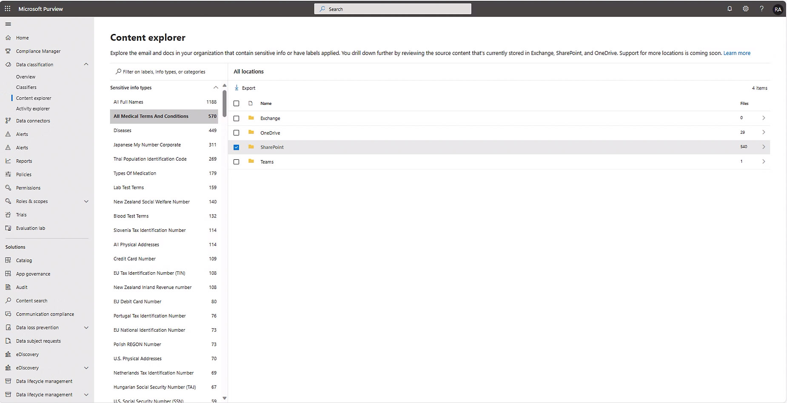Screen dimensions: 787x403
Task: Open Overview under Data classification
Action: [26, 77]
